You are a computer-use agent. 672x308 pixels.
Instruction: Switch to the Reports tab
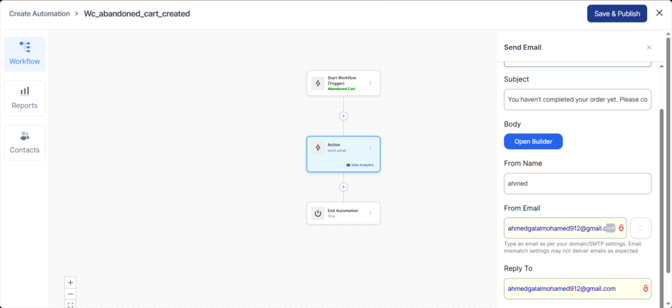[x=24, y=98]
